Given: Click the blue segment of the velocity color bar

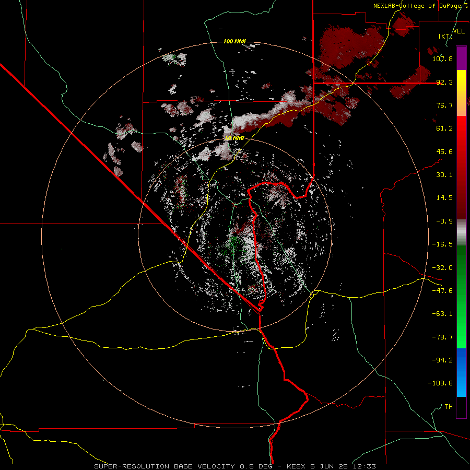Looking at the screenshot, I should click(461, 372).
